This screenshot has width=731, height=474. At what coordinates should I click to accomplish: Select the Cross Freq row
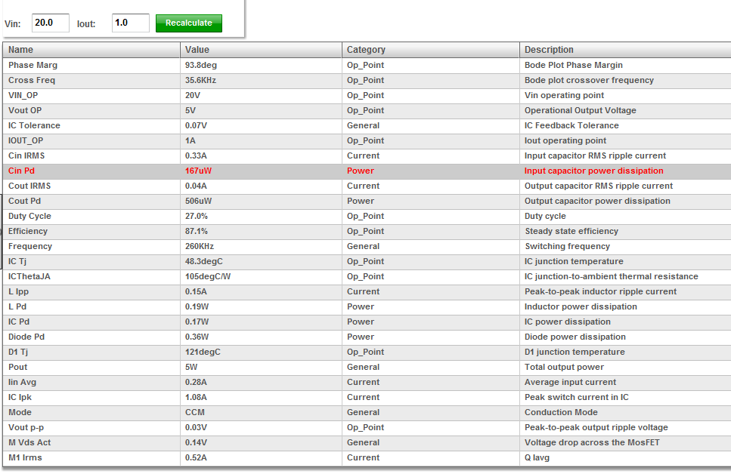(367, 80)
